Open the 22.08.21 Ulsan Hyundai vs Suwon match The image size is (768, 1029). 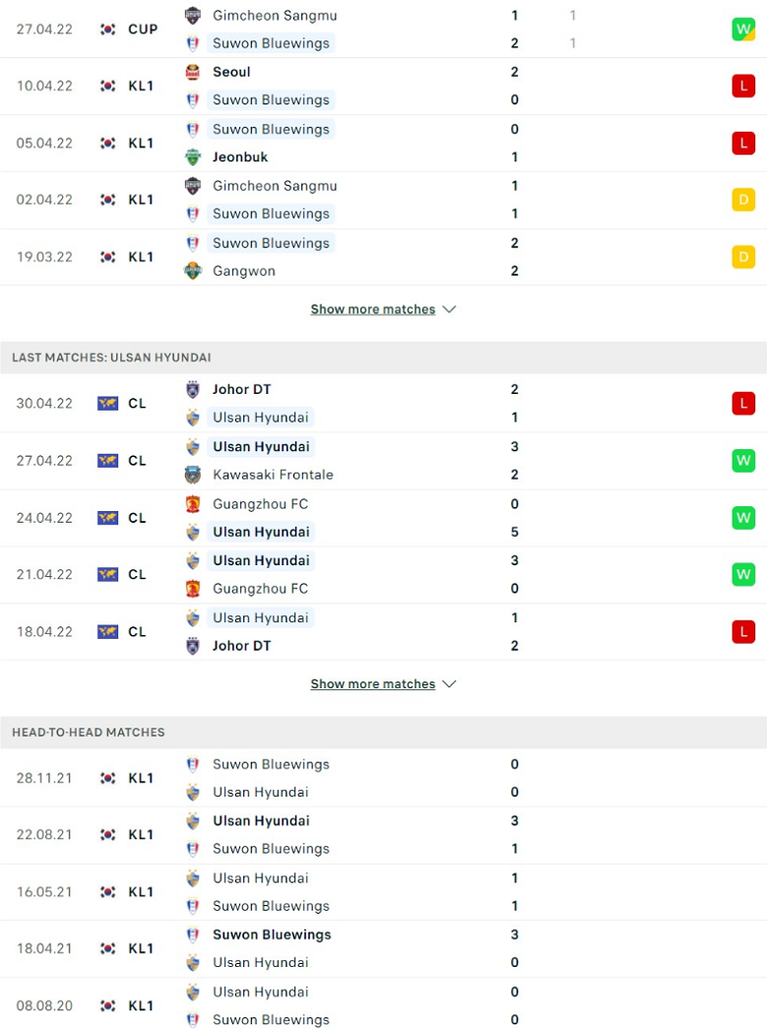383,835
